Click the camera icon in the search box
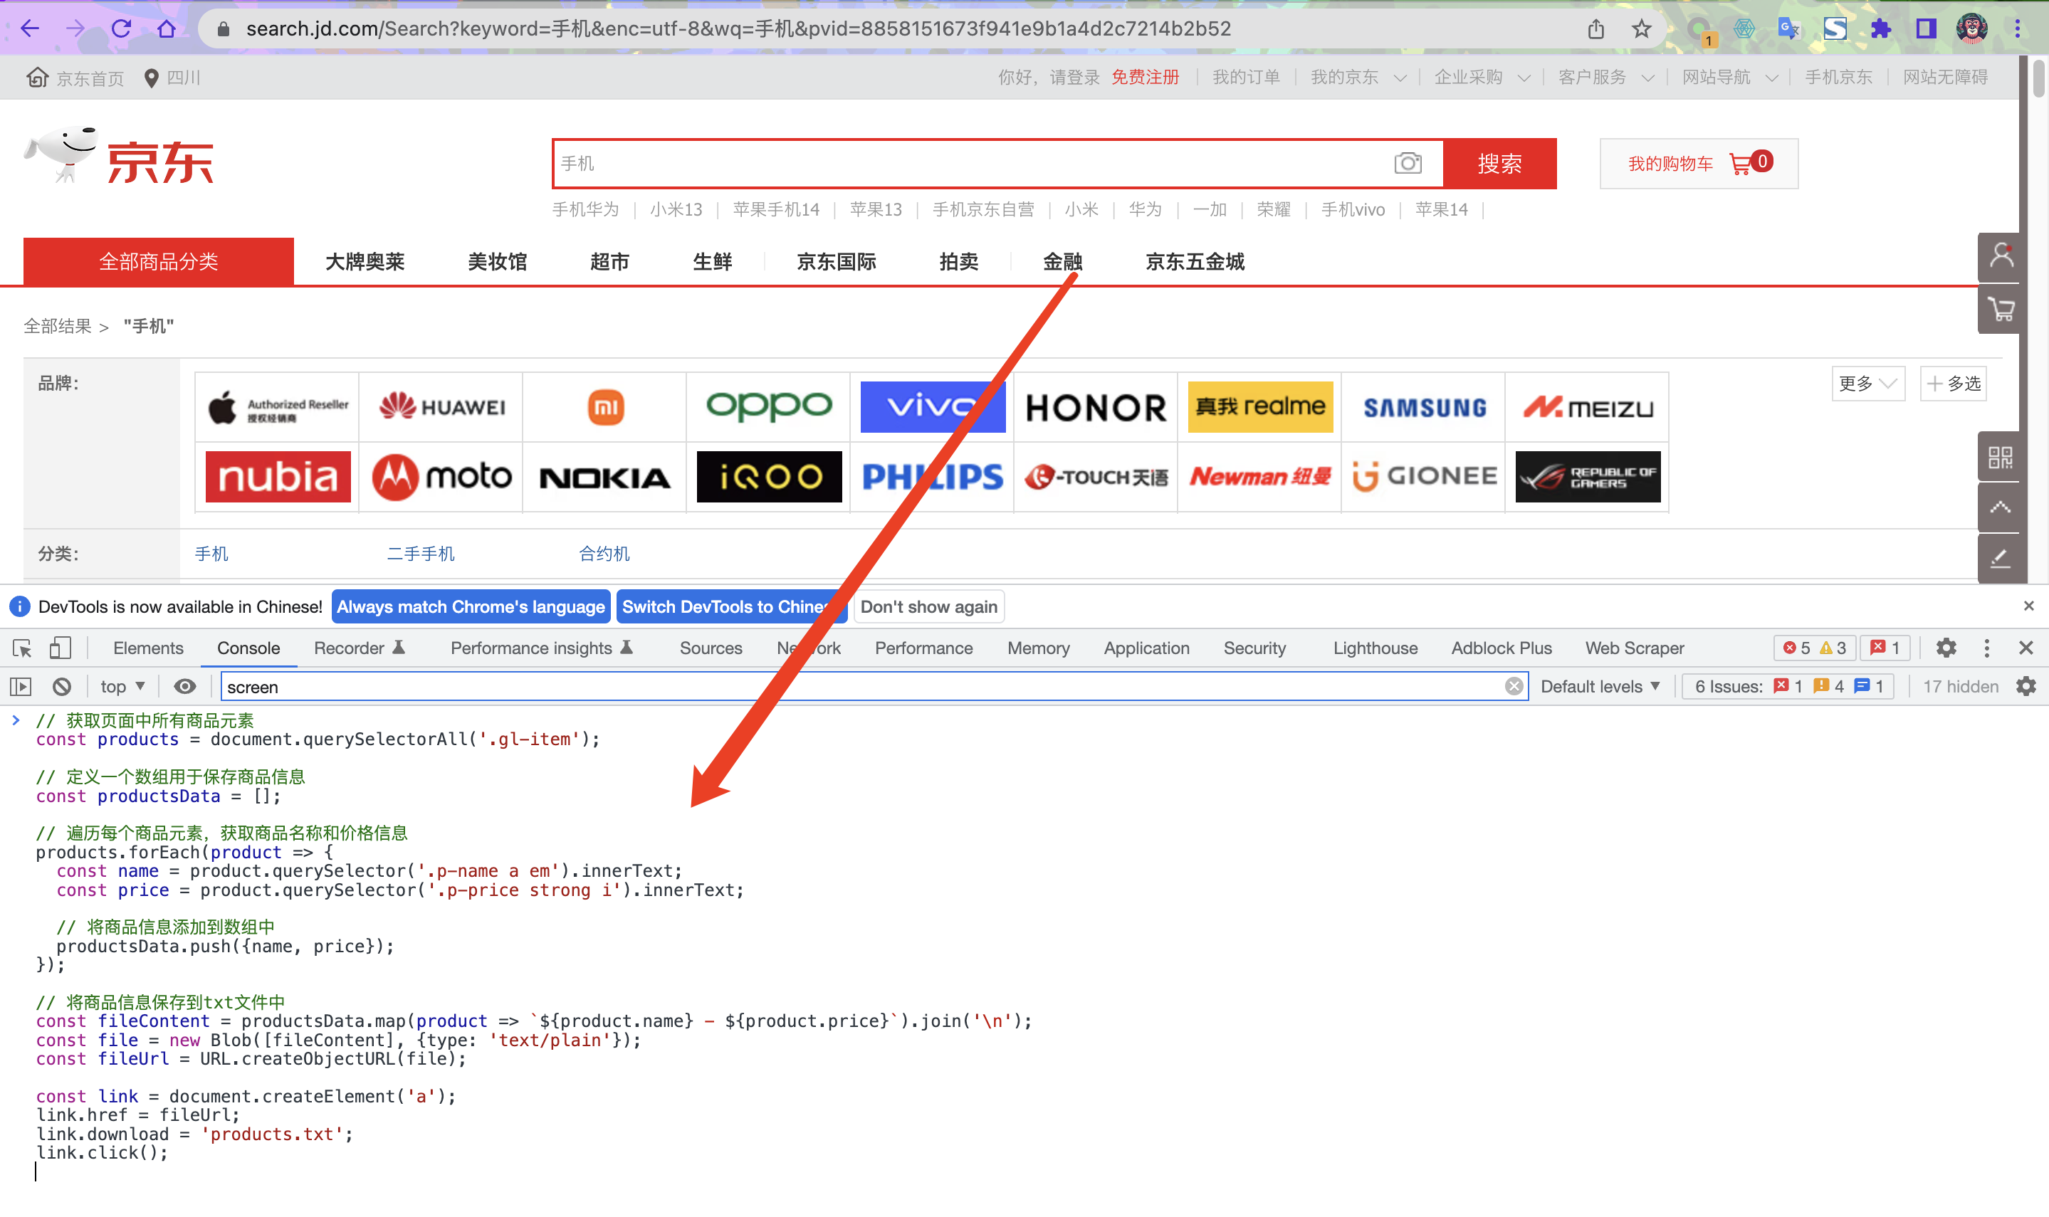2049x1217 pixels. (1408, 163)
